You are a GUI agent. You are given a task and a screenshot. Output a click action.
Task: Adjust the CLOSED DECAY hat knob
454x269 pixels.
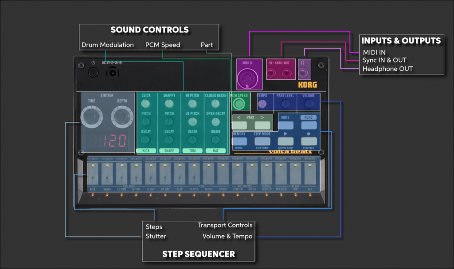[x=215, y=104]
